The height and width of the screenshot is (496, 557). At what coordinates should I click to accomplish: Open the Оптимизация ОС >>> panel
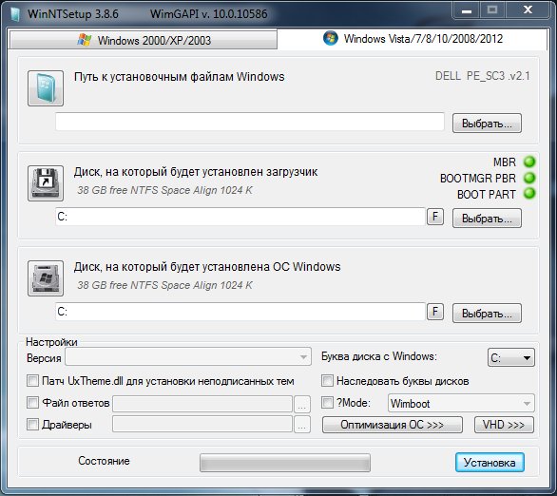click(393, 425)
